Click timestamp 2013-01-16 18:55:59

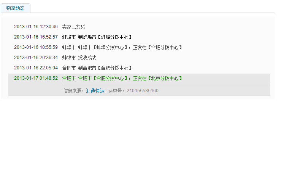(x=36, y=47)
